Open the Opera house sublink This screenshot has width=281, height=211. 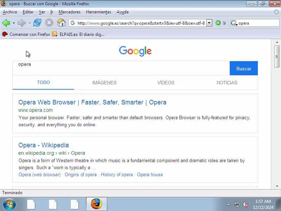[150, 174]
